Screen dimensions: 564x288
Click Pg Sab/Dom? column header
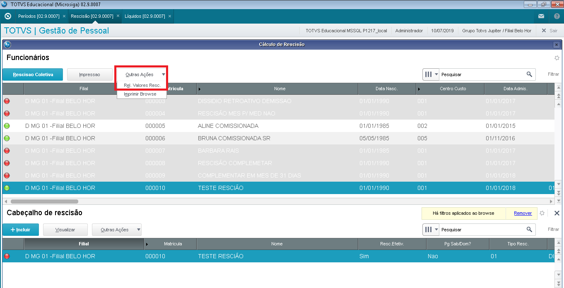(458, 244)
